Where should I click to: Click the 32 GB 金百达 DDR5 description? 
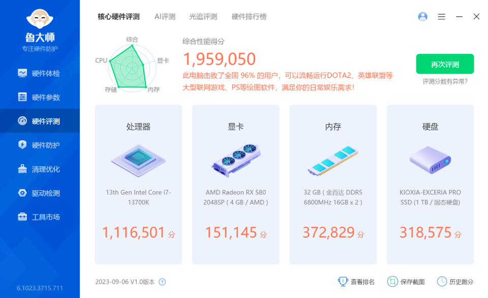coord(333,197)
